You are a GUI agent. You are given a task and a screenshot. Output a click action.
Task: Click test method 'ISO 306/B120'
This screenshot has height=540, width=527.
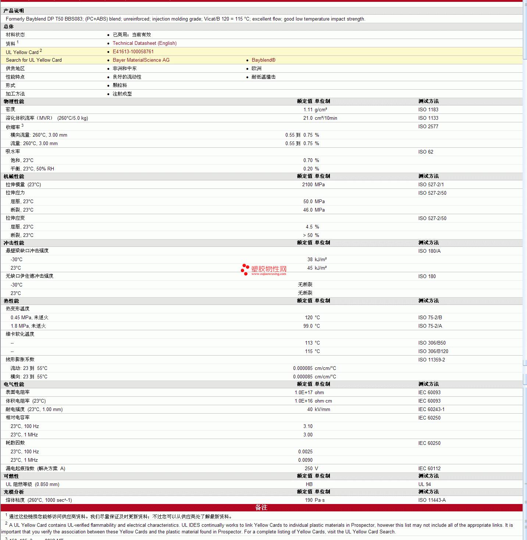433,352
